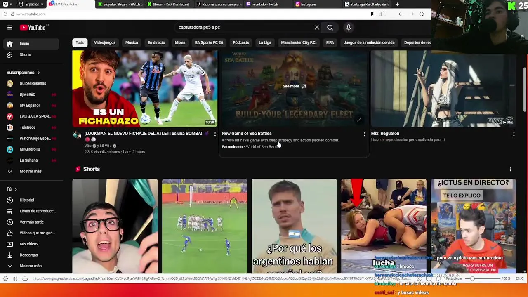Open the Guibel Reseñas subscription
The image size is (528, 297).
click(31, 83)
